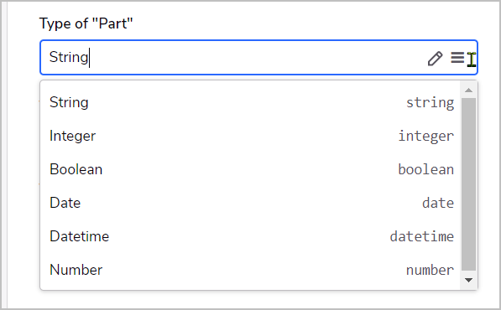This screenshot has width=501, height=310.
Task: Click the lowercase 'number' code label
Action: [430, 270]
